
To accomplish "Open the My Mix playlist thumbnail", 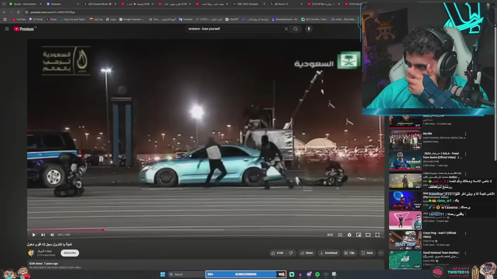I will [405, 140].
